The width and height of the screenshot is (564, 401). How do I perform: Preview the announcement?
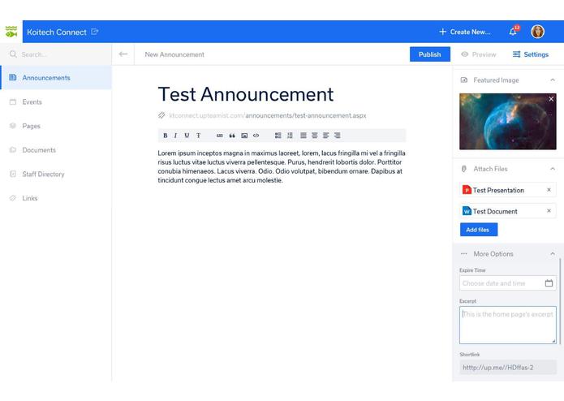click(x=479, y=54)
